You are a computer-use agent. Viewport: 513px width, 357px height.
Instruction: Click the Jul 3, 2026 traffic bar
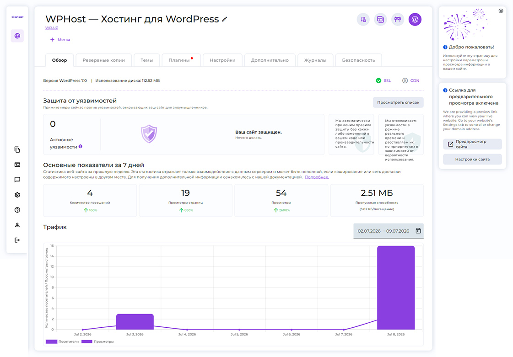pos(135,322)
